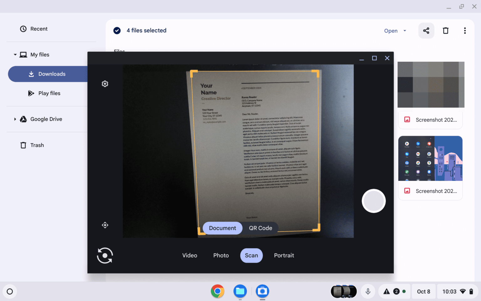Deselect the 4 selected files checkmark

[117, 30]
